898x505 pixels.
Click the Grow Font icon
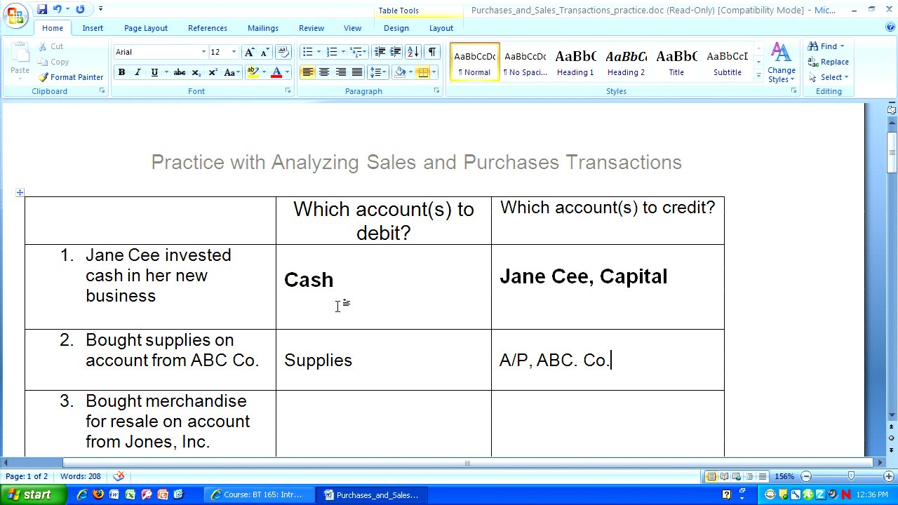coord(250,52)
